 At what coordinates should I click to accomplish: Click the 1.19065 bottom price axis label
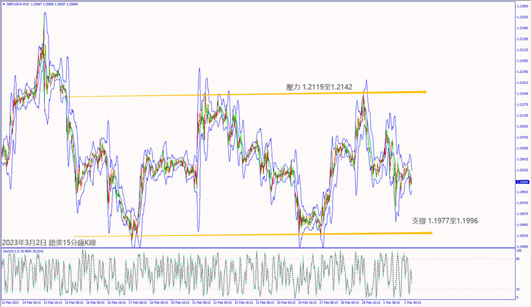click(521, 246)
